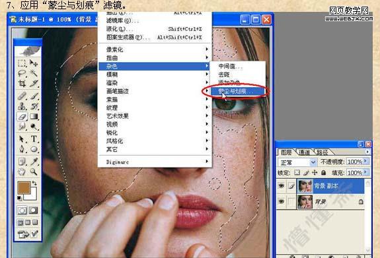Switch to the 图层 tab
The image size is (380, 258).
coord(286,152)
